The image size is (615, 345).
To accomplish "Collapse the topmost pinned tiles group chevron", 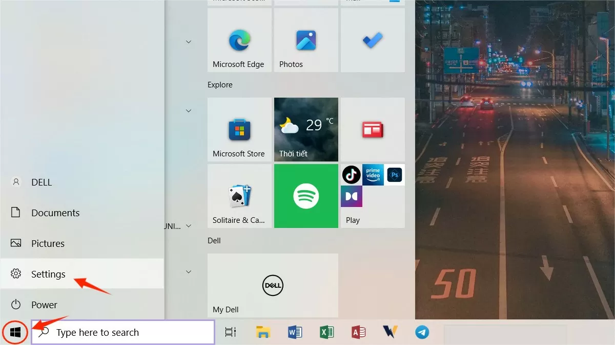I will pyautogui.click(x=189, y=41).
